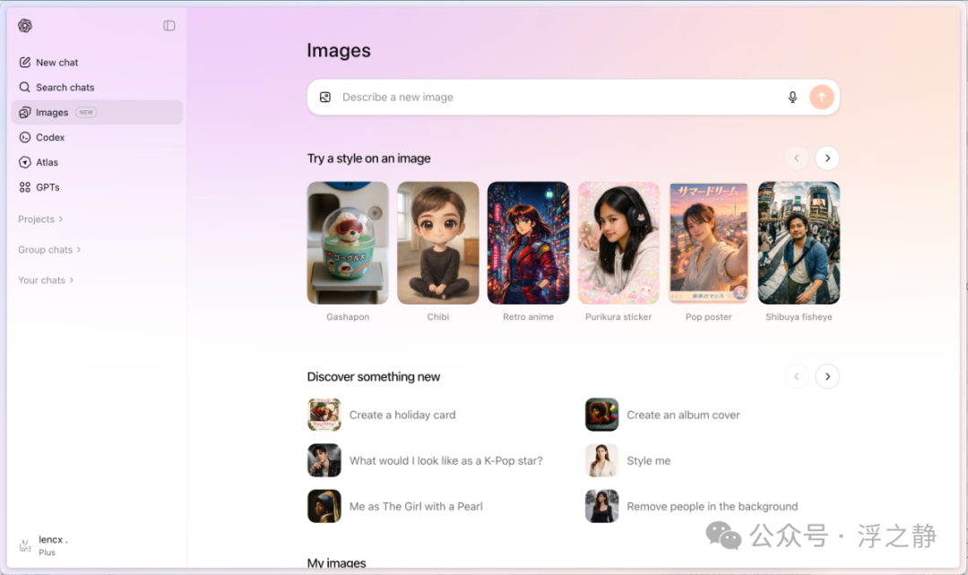Expand the Projects section
This screenshot has height=575, width=968.
tap(40, 219)
